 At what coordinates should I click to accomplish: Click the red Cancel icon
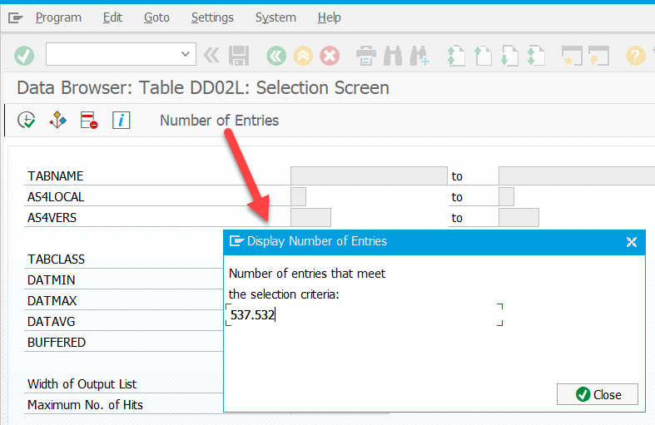330,56
